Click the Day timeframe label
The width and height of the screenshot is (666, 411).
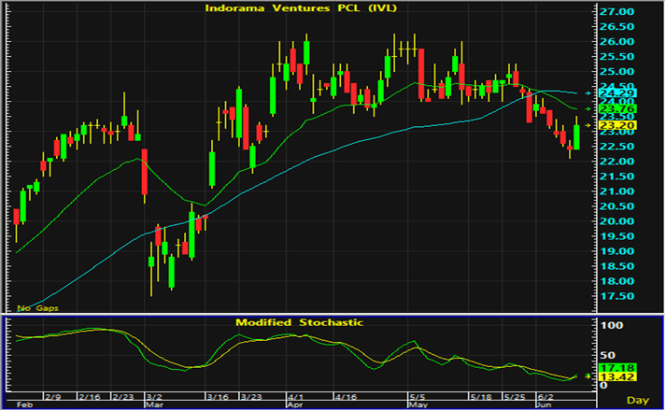point(638,400)
